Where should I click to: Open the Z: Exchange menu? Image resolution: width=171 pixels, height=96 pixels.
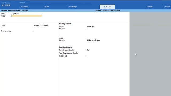(x=72, y=7)
